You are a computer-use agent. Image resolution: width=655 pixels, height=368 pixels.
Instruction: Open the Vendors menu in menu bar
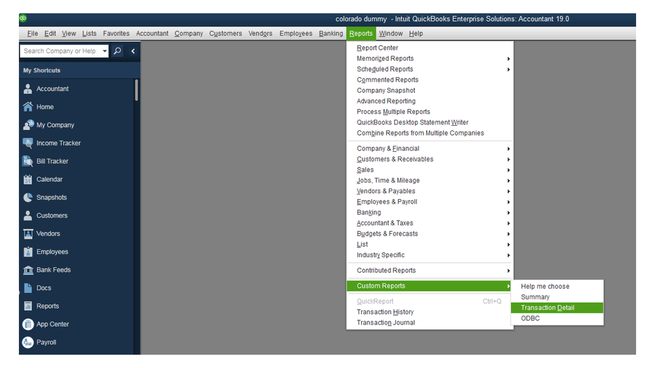tap(260, 33)
